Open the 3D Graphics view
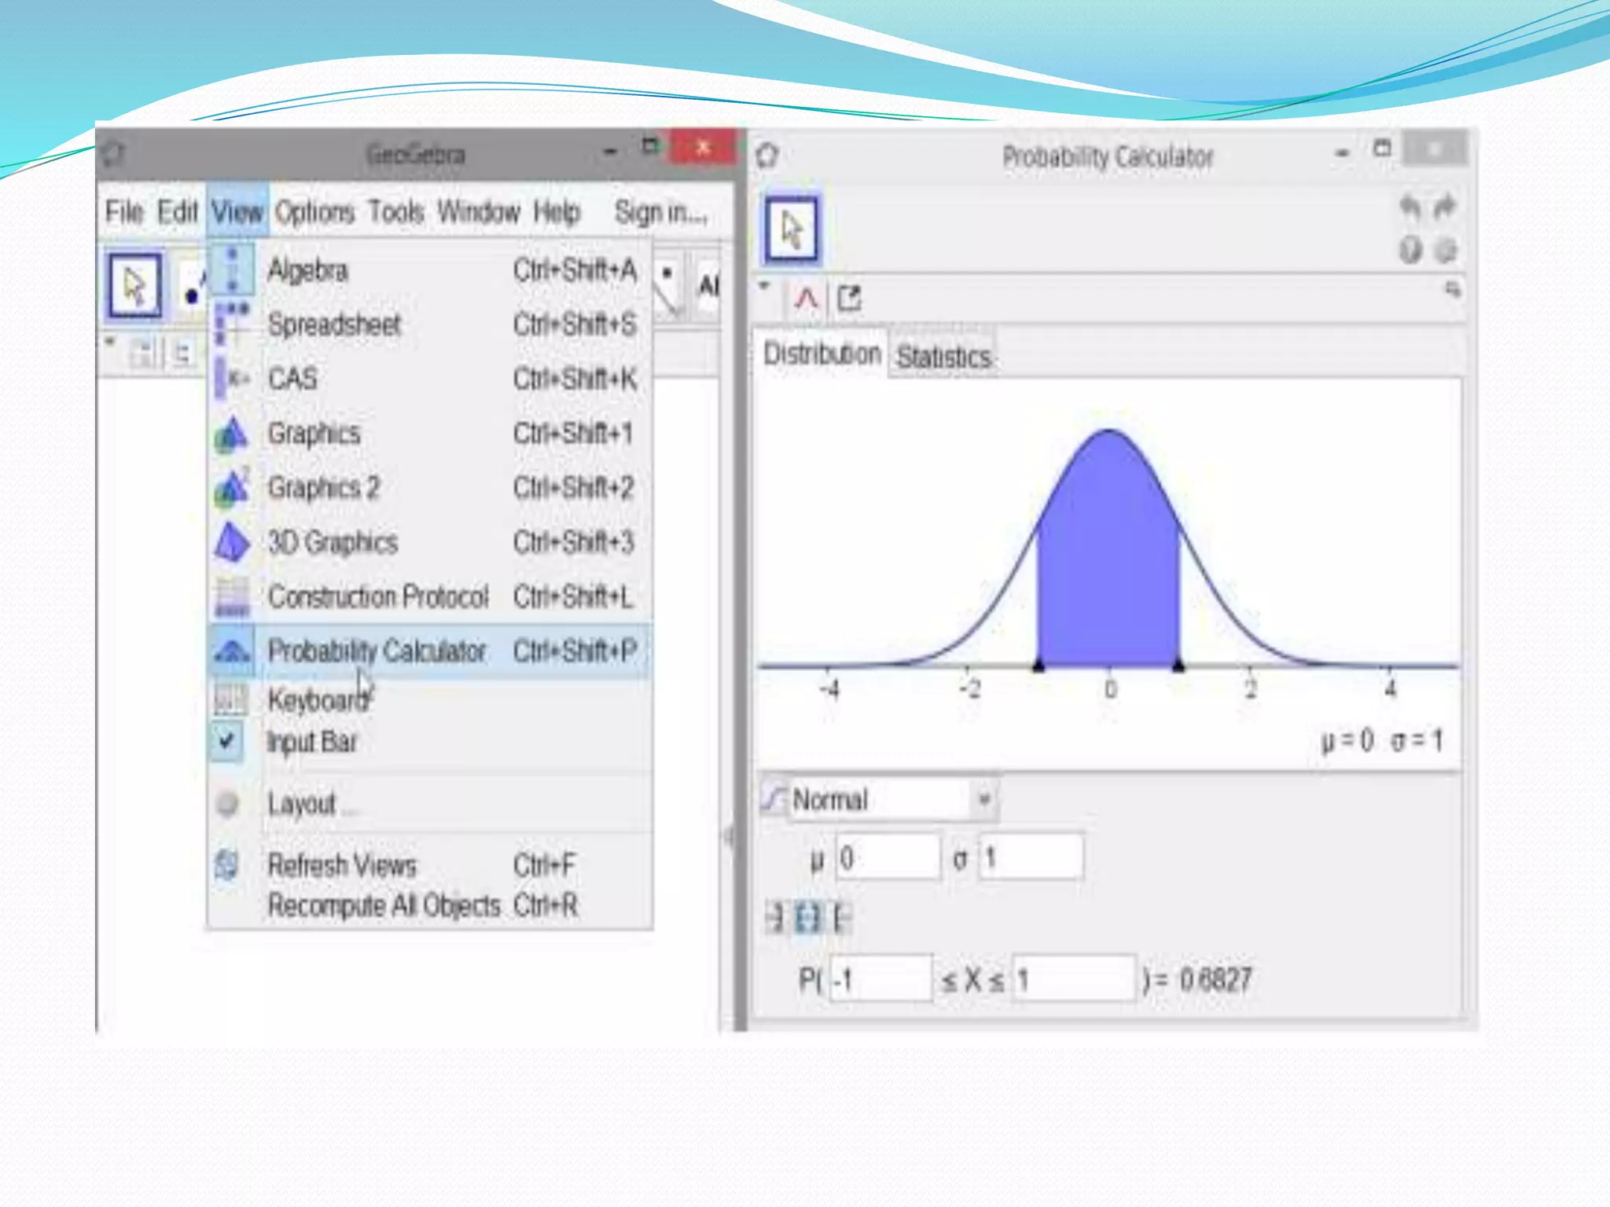This screenshot has height=1207, width=1610. point(333,543)
